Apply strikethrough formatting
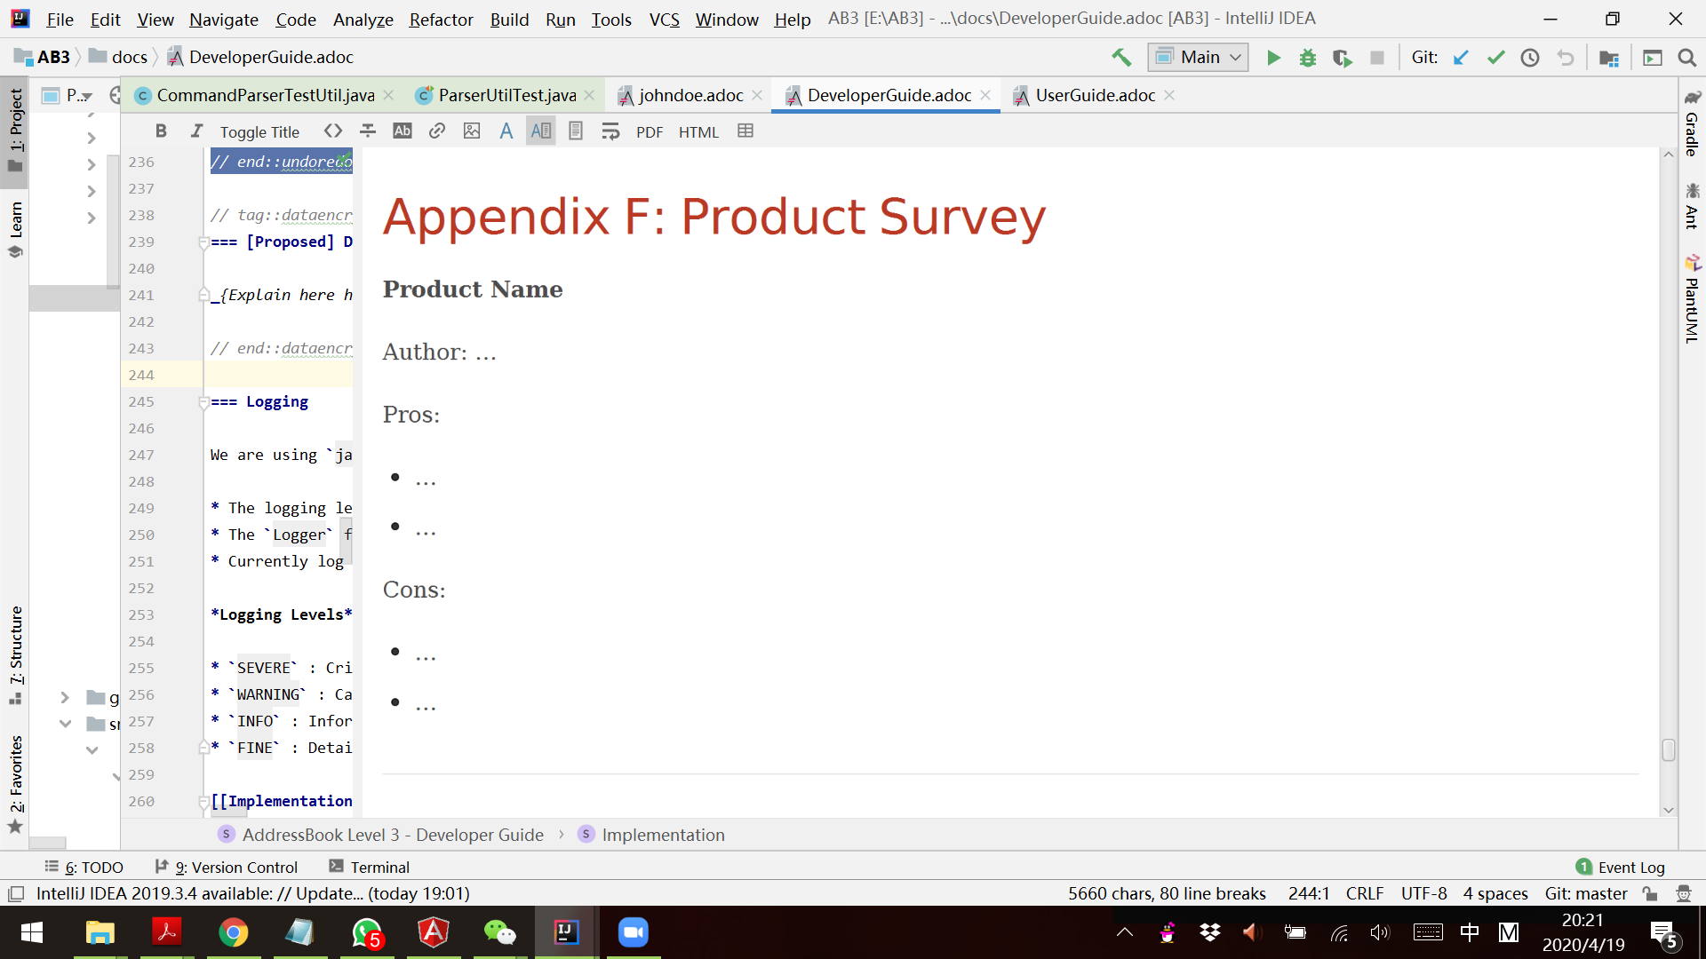1706x959 pixels. pos(368,131)
